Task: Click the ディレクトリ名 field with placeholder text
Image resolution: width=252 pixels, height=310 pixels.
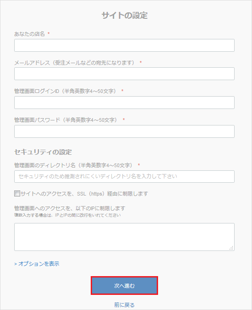Action: pos(124,177)
